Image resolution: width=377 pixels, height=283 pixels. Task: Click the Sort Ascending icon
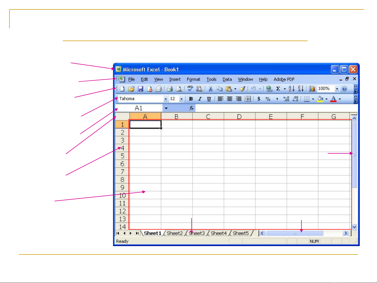[291, 89]
